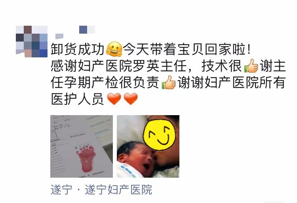
Task: Open the baby footprint photo thumbnail
Action: [x=82, y=146]
